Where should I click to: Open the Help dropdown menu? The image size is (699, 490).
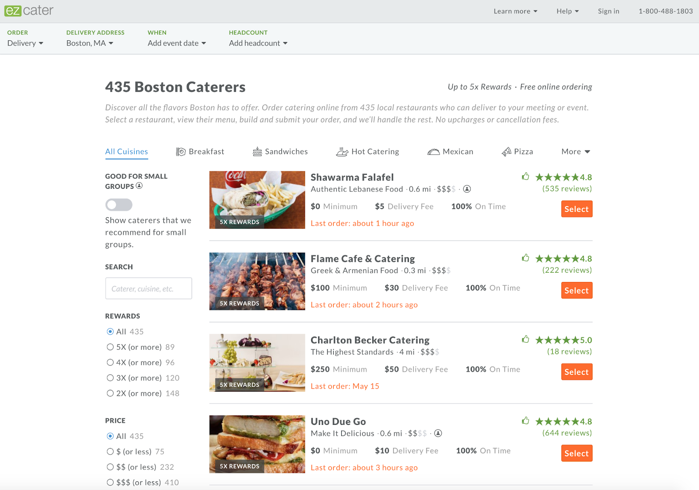point(568,11)
